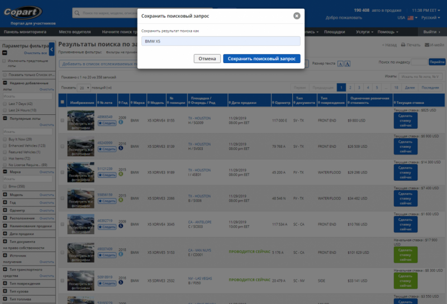Expand the Расположение filter section

click(5, 218)
